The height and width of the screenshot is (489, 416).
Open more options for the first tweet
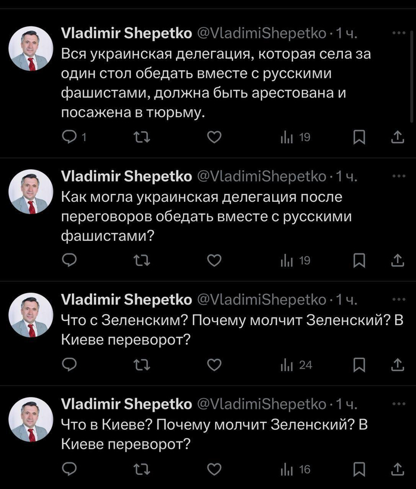pyautogui.click(x=396, y=33)
